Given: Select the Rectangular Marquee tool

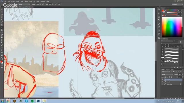Looking at the screenshot, I should click(2, 12).
